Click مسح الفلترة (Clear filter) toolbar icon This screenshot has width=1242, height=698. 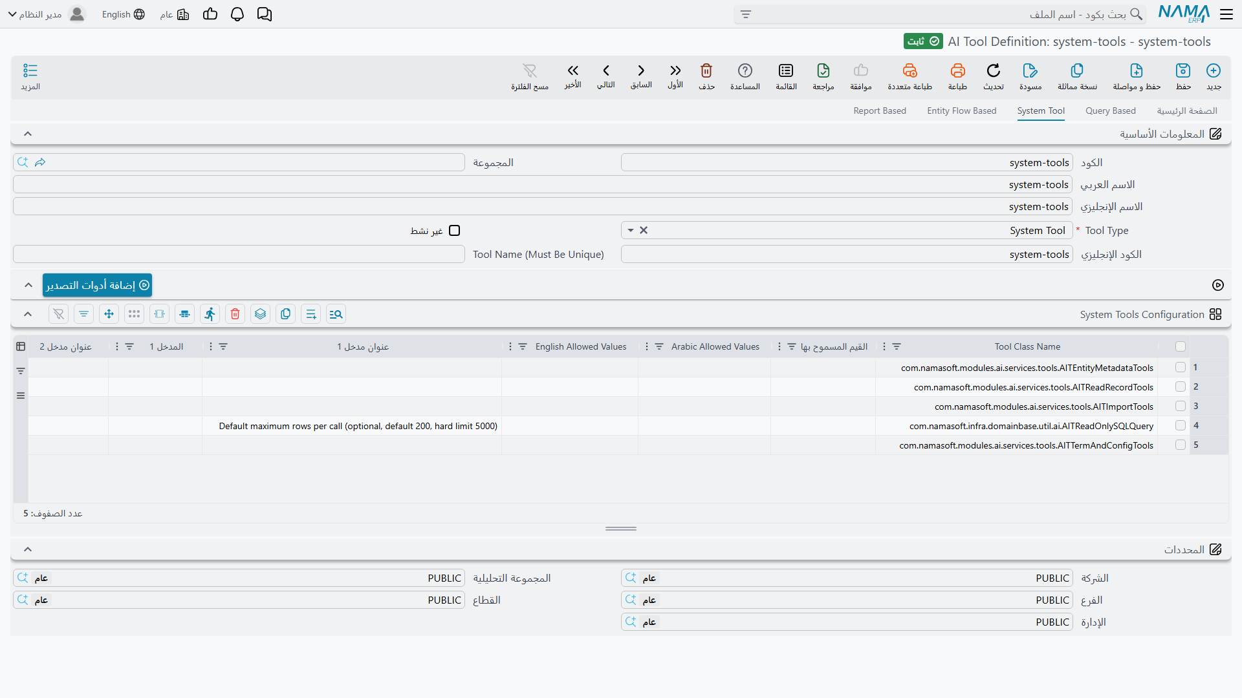coord(530,70)
